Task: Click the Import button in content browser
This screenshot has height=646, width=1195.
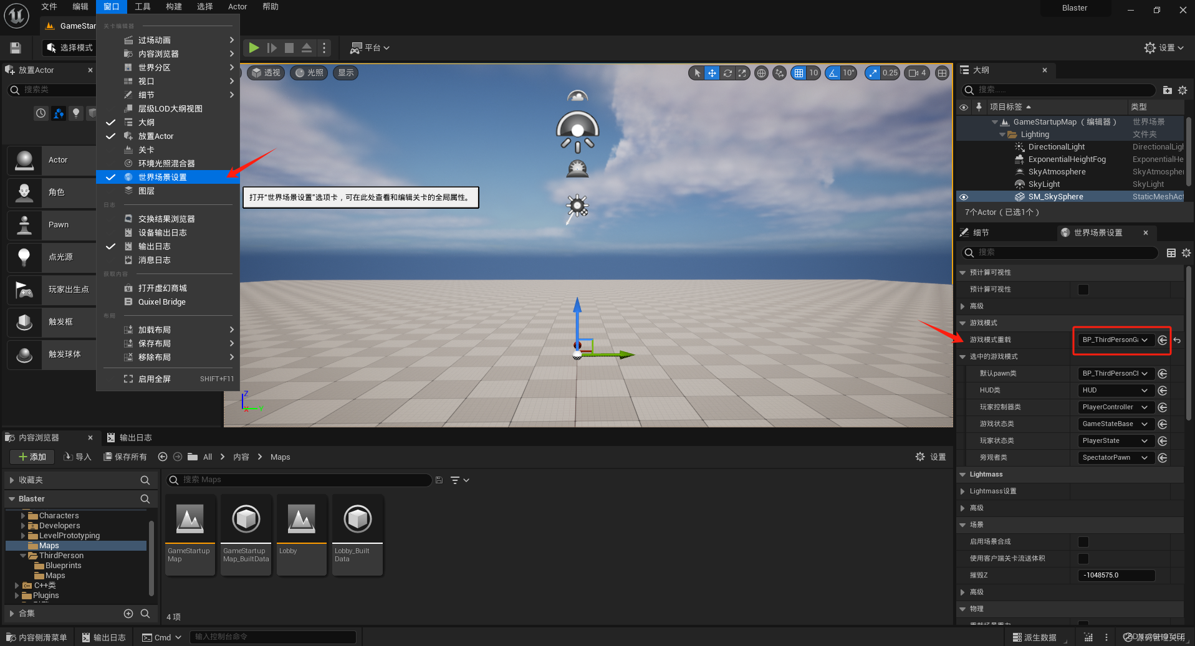Action: click(78, 457)
